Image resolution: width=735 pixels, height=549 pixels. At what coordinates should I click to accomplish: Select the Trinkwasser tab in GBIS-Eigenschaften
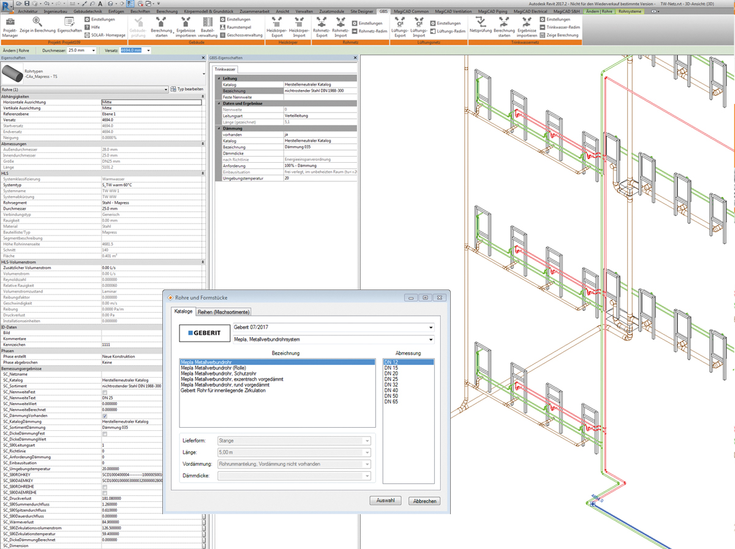[x=225, y=70]
